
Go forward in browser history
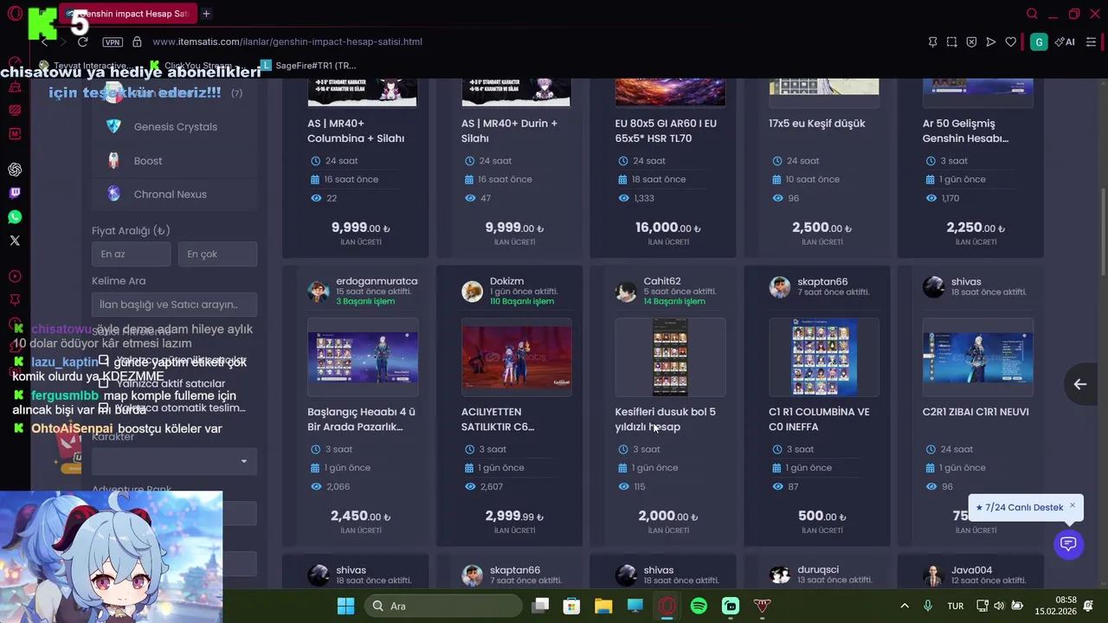(x=61, y=42)
